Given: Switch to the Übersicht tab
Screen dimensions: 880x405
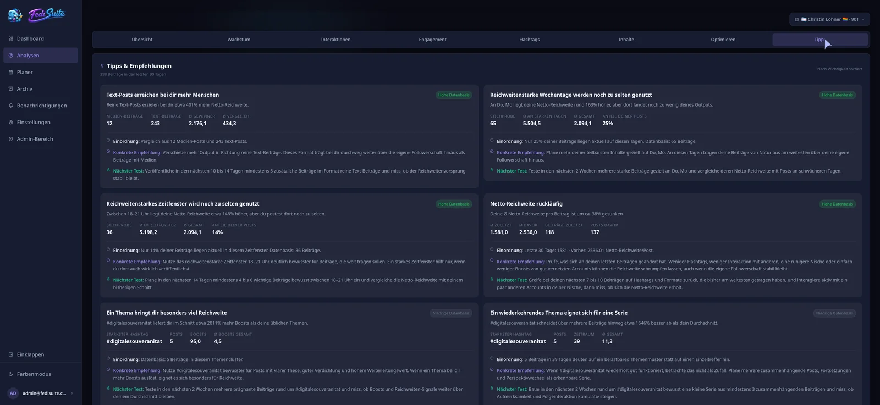Looking at the screenshot, I should click(x=142, y=40).
